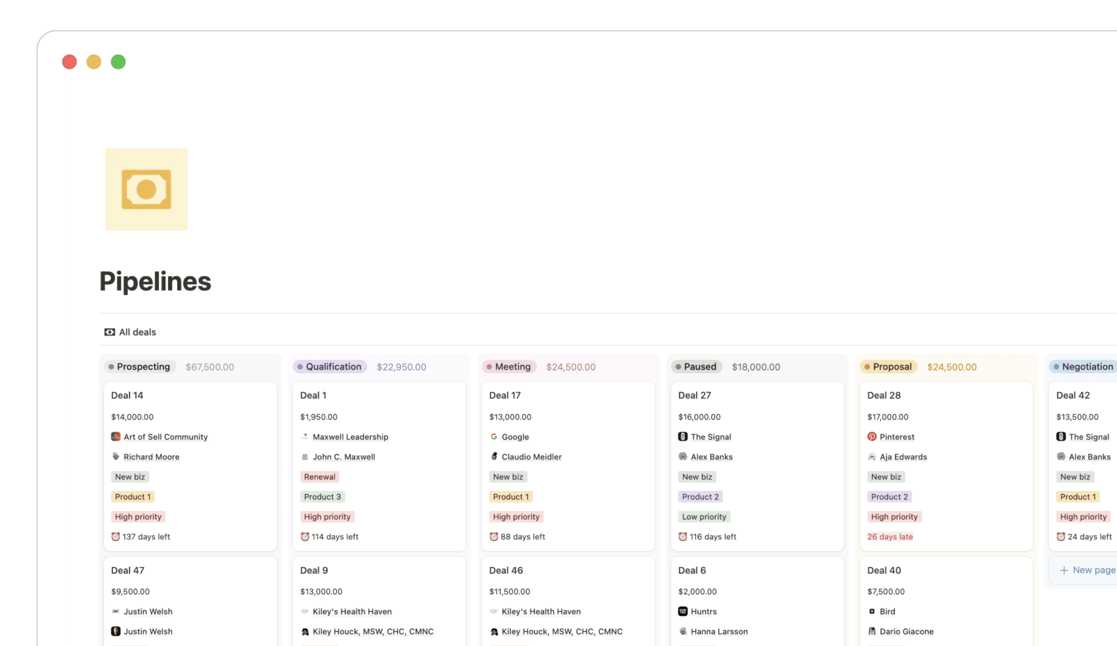Open the Deal 28 card title
Screen dimensions: 1117x646
(x=884, y=395)
